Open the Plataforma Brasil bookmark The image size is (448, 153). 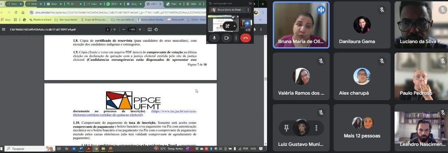(x=41, y=20)
